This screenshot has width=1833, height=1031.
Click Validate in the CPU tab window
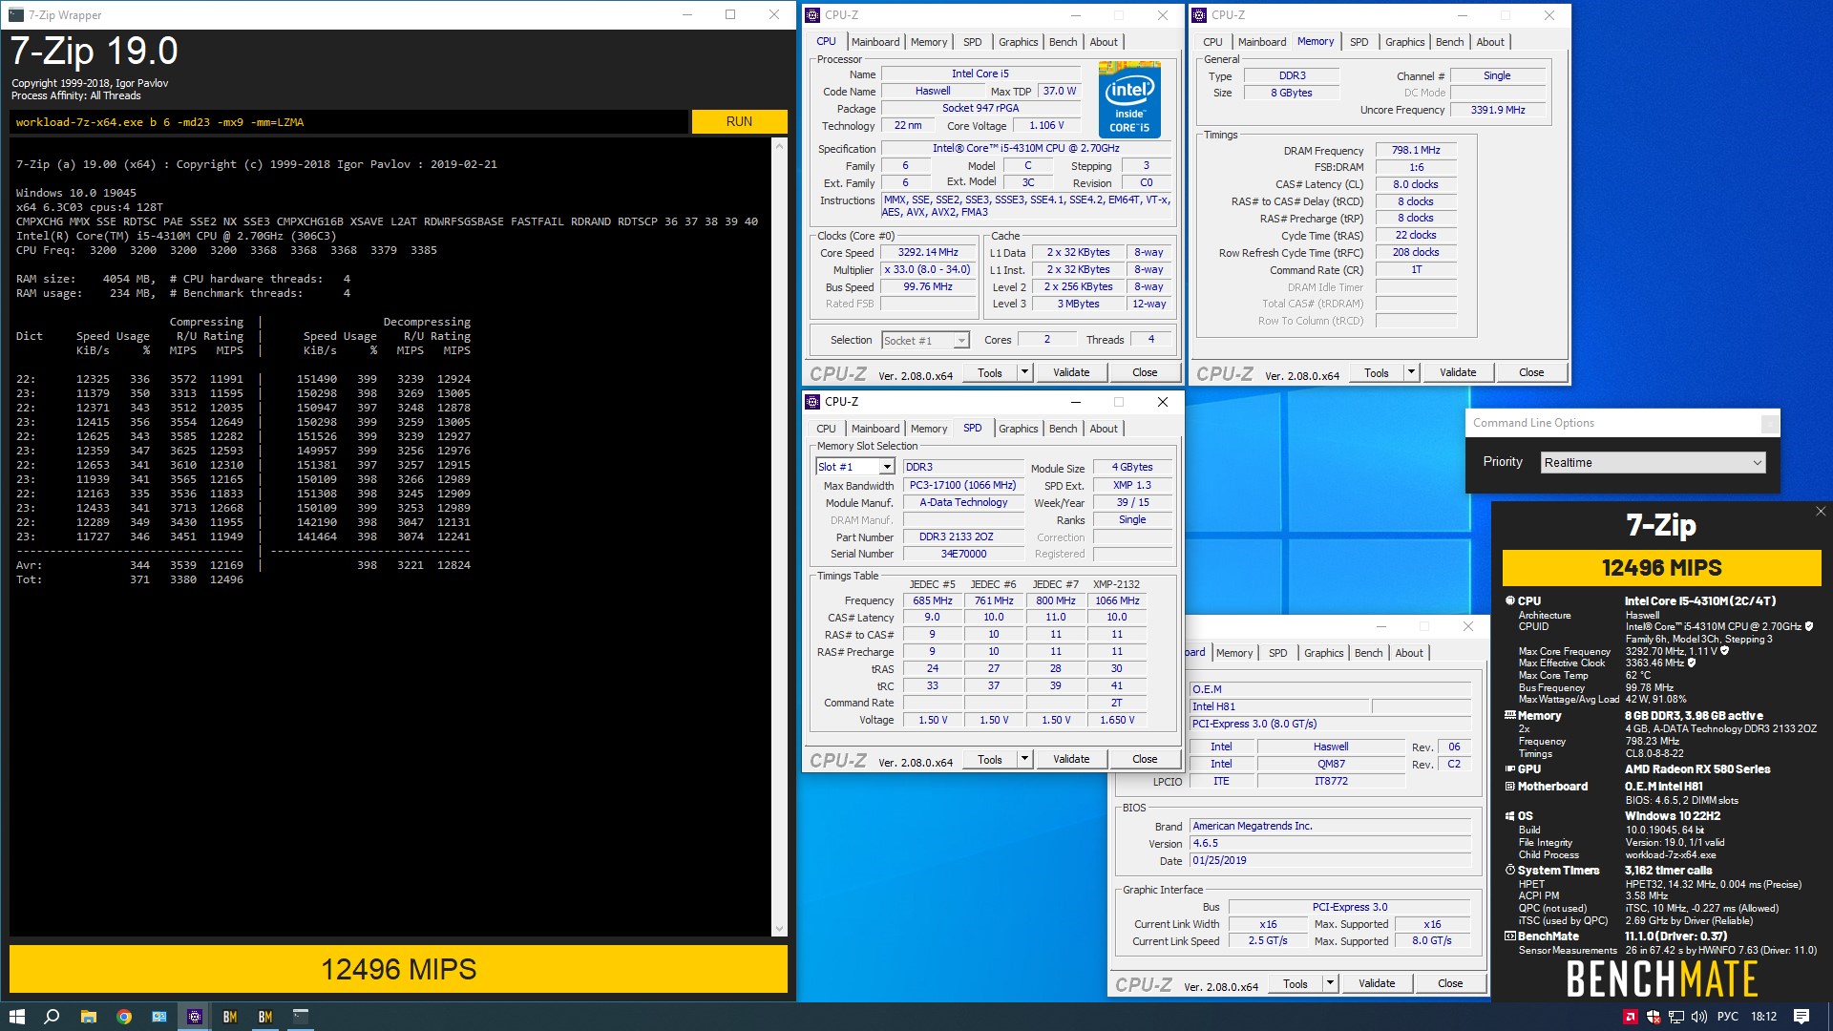[1071, 372]
